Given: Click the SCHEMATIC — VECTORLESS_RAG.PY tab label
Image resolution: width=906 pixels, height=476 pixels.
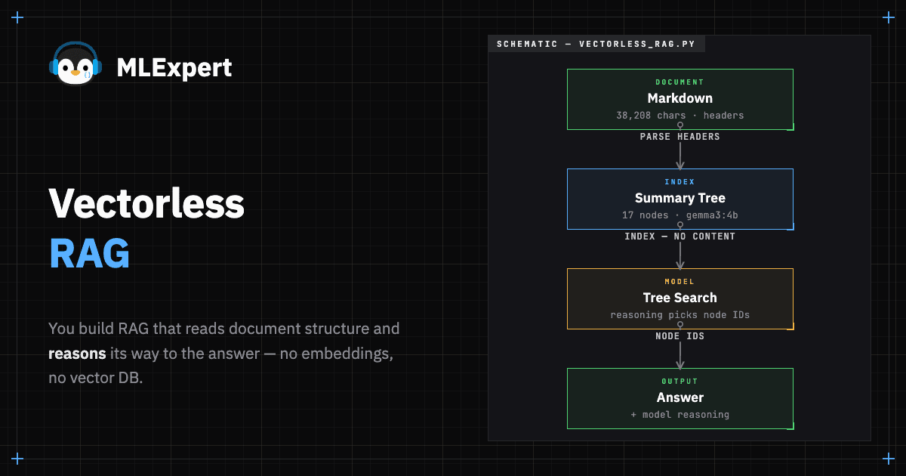Looking at the screenshot, I should point(596,44).
